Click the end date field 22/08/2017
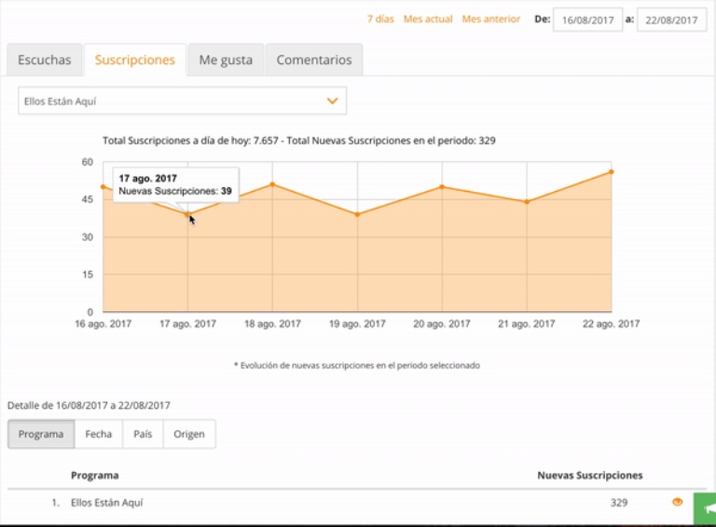Screen dimensions: 716x527 coord(671,20)
